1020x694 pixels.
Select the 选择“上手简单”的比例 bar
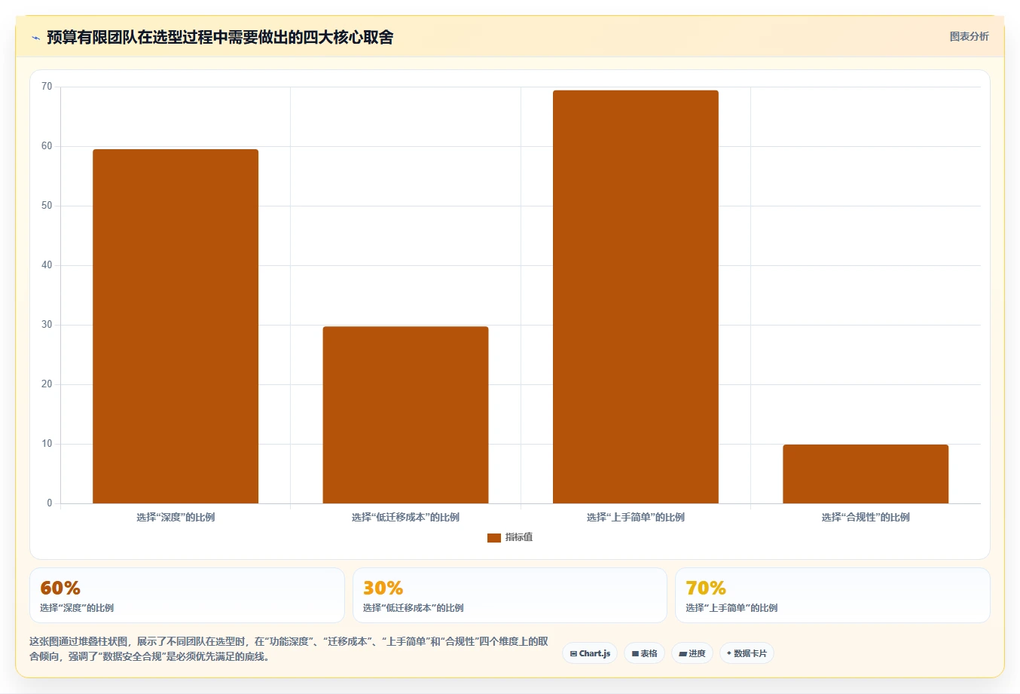click(636, 297)
